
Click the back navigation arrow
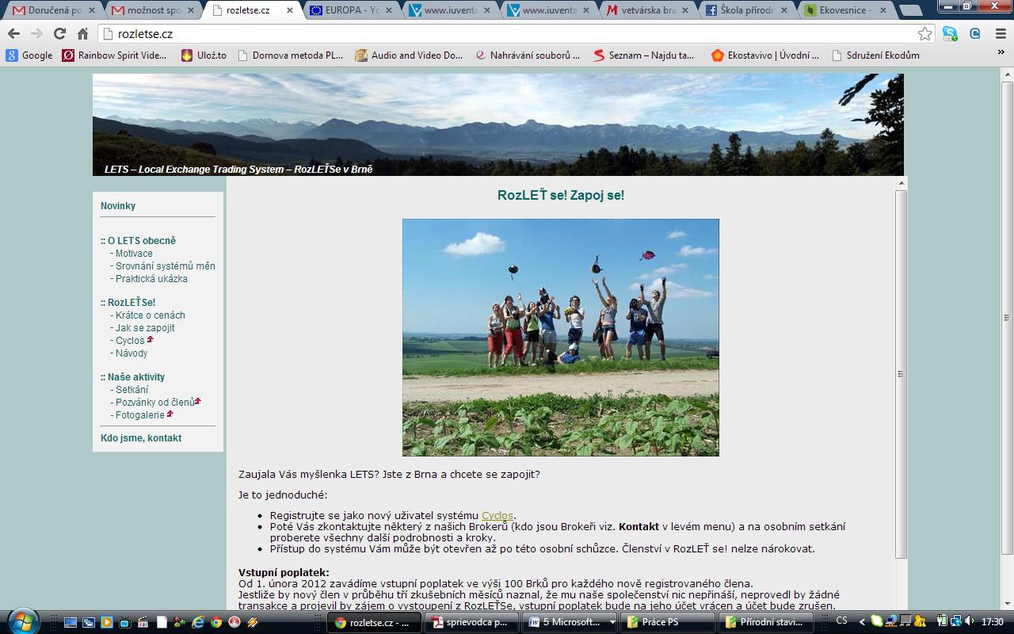tap(13, 34)
